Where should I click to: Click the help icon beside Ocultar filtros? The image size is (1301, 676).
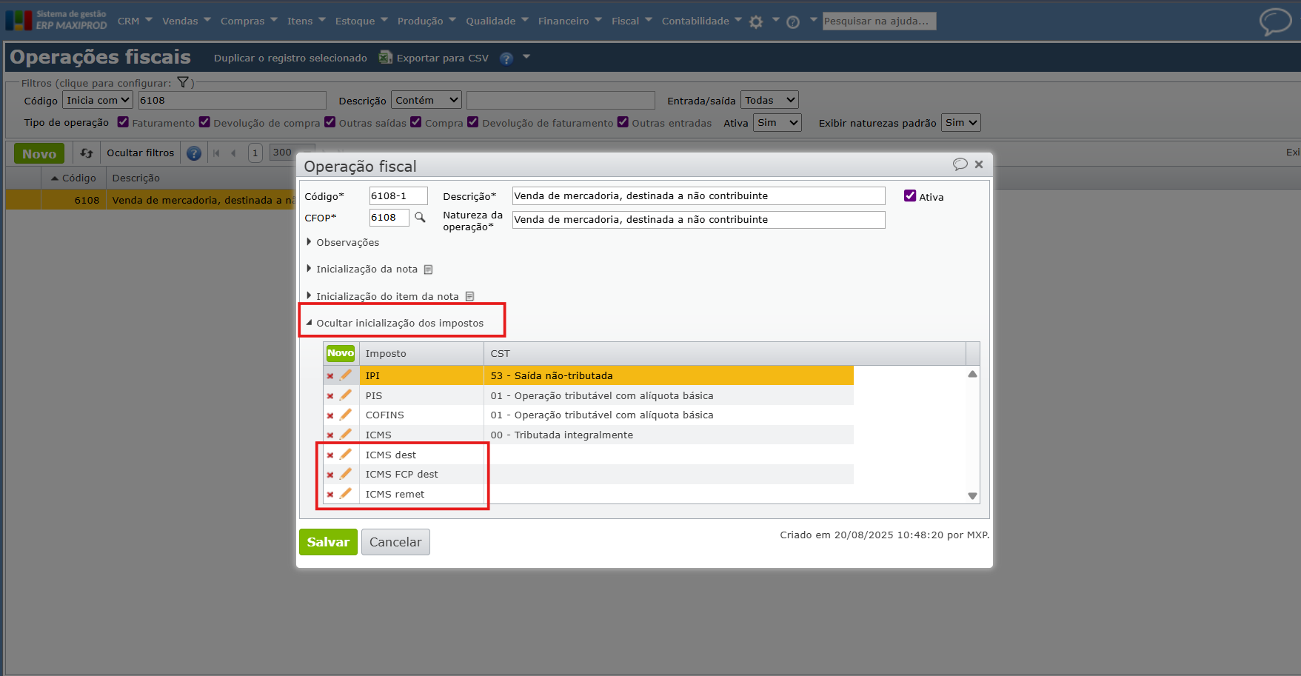point(194,153)
